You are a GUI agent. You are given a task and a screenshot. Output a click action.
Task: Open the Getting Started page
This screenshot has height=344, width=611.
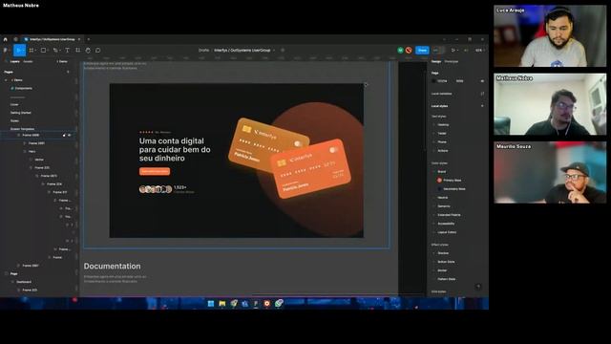point(21,113)
